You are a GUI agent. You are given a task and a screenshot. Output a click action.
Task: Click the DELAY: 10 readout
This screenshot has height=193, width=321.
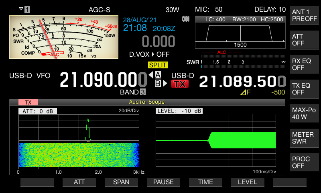(270, 9)
